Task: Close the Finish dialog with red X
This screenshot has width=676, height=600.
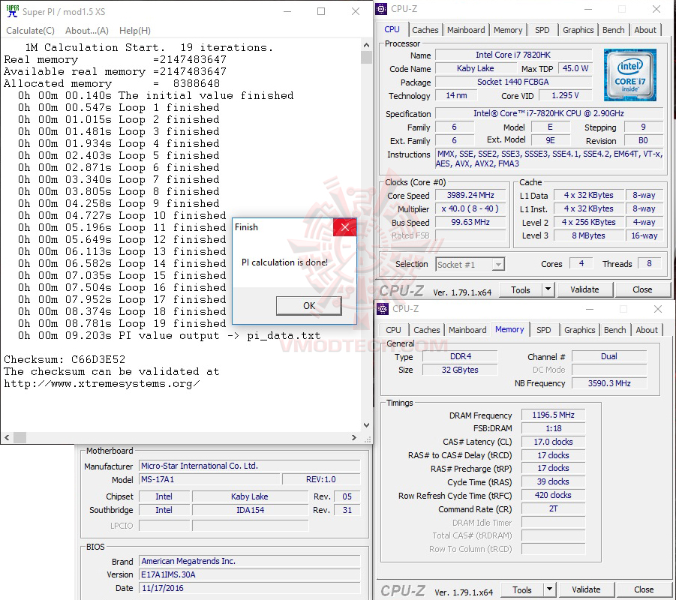Action: coord(345,227)
